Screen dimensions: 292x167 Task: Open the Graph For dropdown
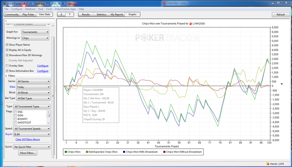point(35,32)
